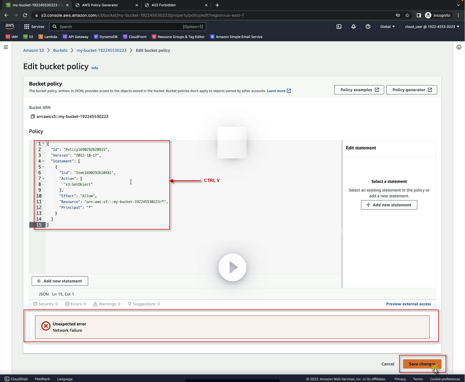Click the Warnings: 0 status indicator
This screenshot has width=465, height=382.
107,304
